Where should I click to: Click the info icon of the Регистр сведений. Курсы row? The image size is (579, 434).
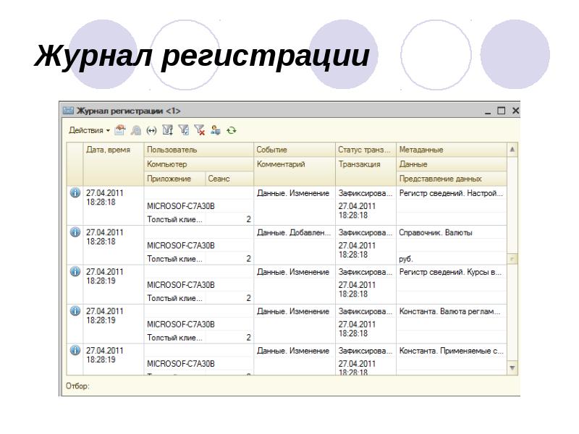click(75, 271)
